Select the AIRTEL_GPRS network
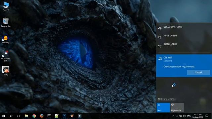 (x=184, y=45)
